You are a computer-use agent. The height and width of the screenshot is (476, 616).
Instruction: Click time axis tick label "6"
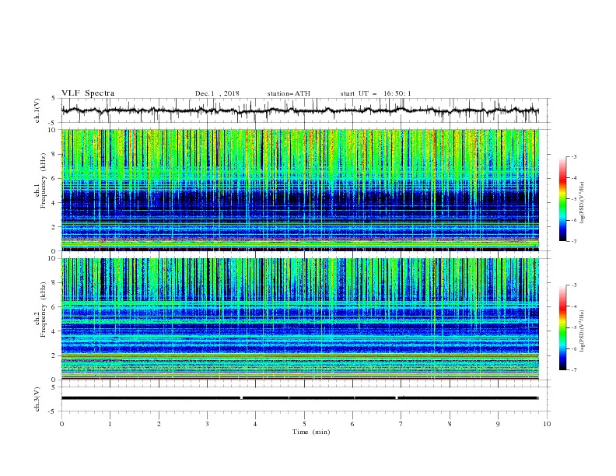pyautogui.click(x=352, y=424)
